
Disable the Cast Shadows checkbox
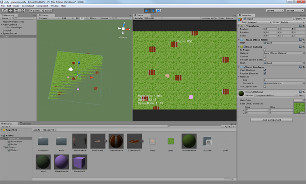coord(265,70)
